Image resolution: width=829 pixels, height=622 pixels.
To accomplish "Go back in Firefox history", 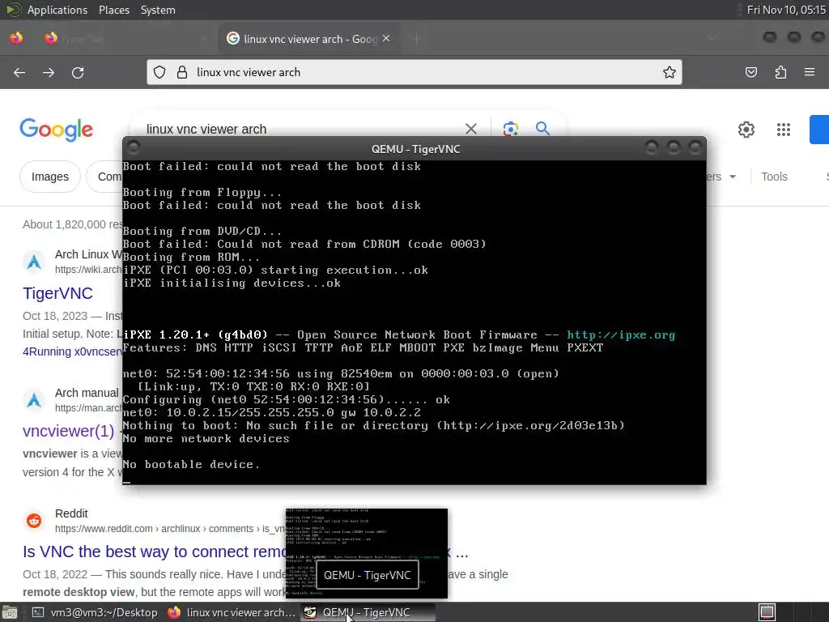I will [19, 72].
